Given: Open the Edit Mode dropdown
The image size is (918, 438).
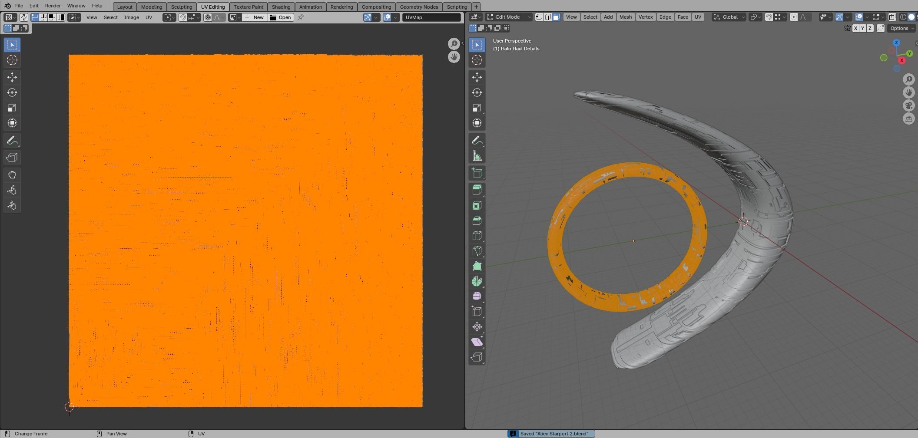Looking at the screenshot, I should pos(509,17).
